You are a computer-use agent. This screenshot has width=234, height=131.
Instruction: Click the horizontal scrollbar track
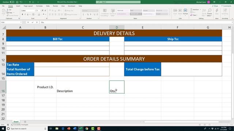pos(187,122)
